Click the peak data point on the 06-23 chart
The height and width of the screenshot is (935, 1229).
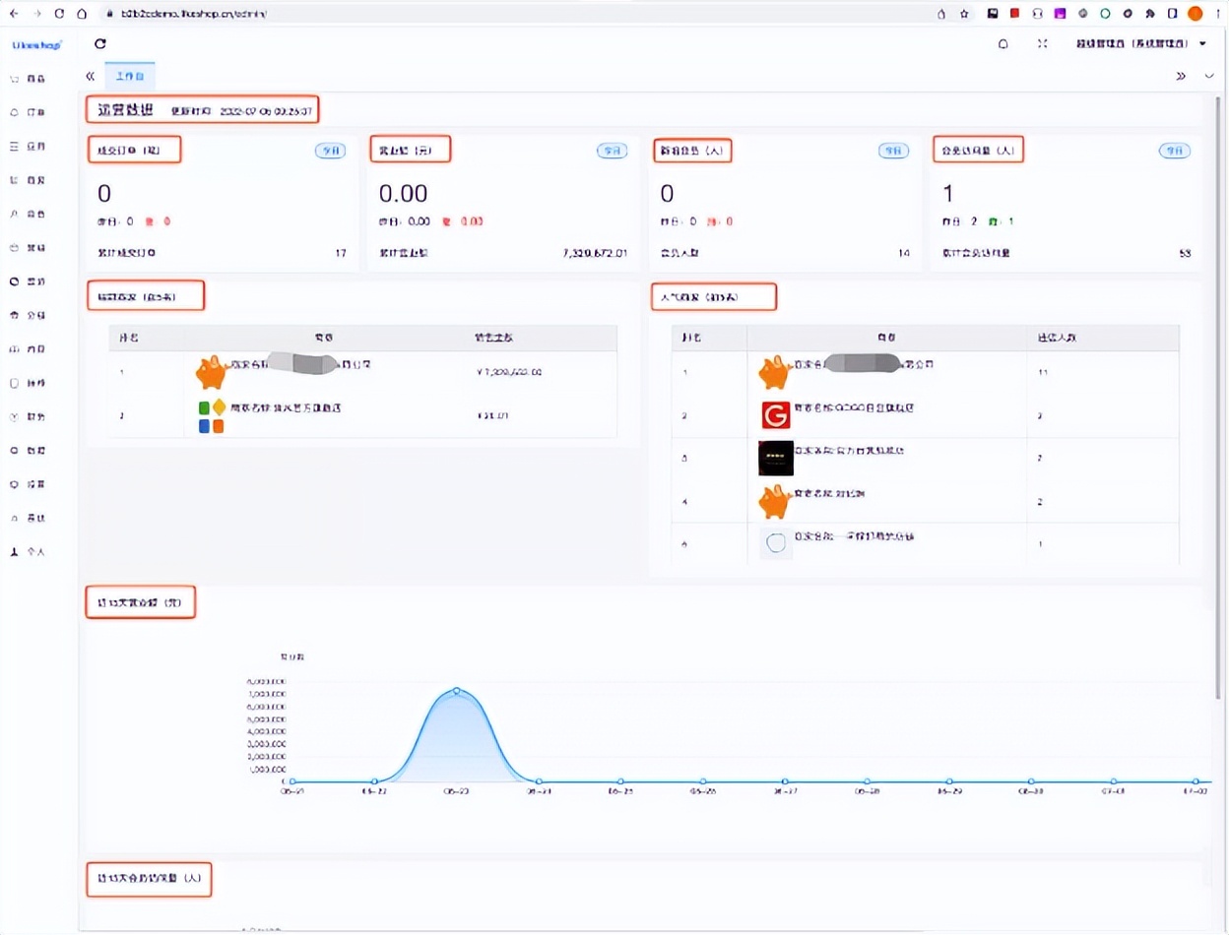457,691
